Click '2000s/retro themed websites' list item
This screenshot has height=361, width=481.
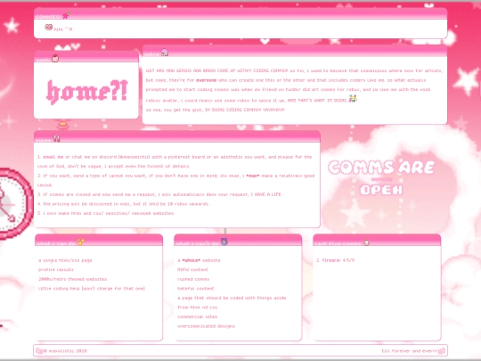[x=73, y=279]
